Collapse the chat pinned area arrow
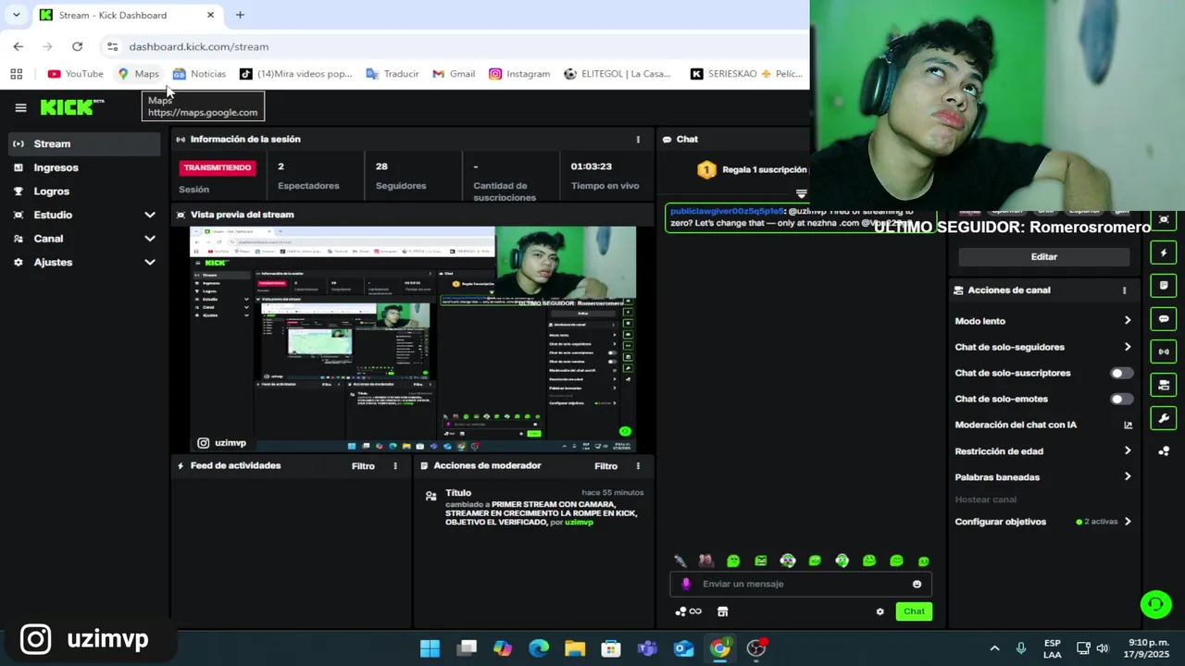Viewport: 1185px width, 666px height. (801, 194)
